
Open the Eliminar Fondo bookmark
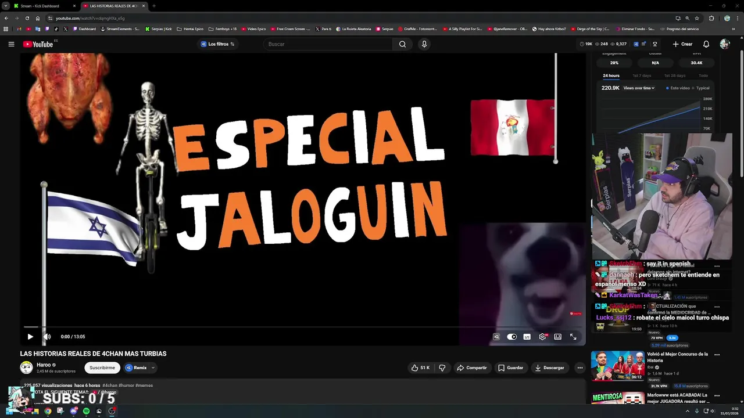[x=635, y=28]
